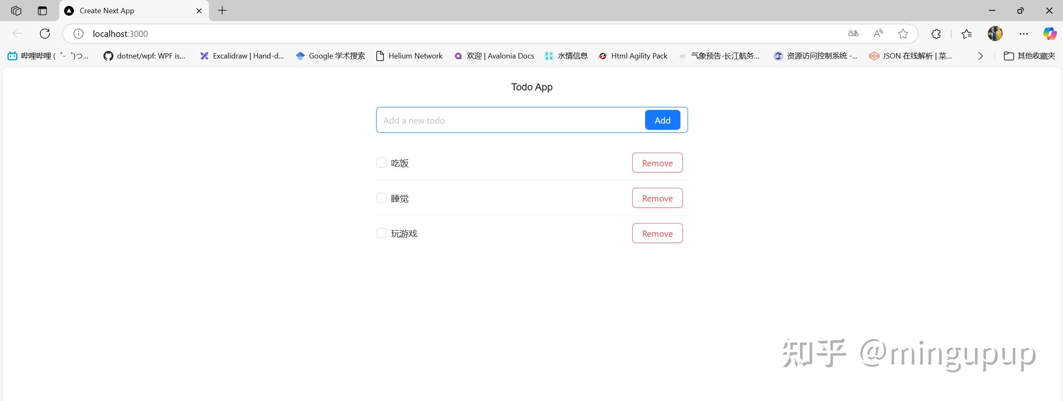This screenshot has width=1063, height=401.
Task: Open the dotnet/wpf GitHub bookmark
Action: click(x=145, y=56)
